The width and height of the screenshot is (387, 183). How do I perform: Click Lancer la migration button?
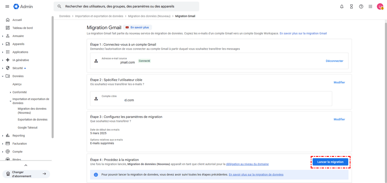[330, 162]
